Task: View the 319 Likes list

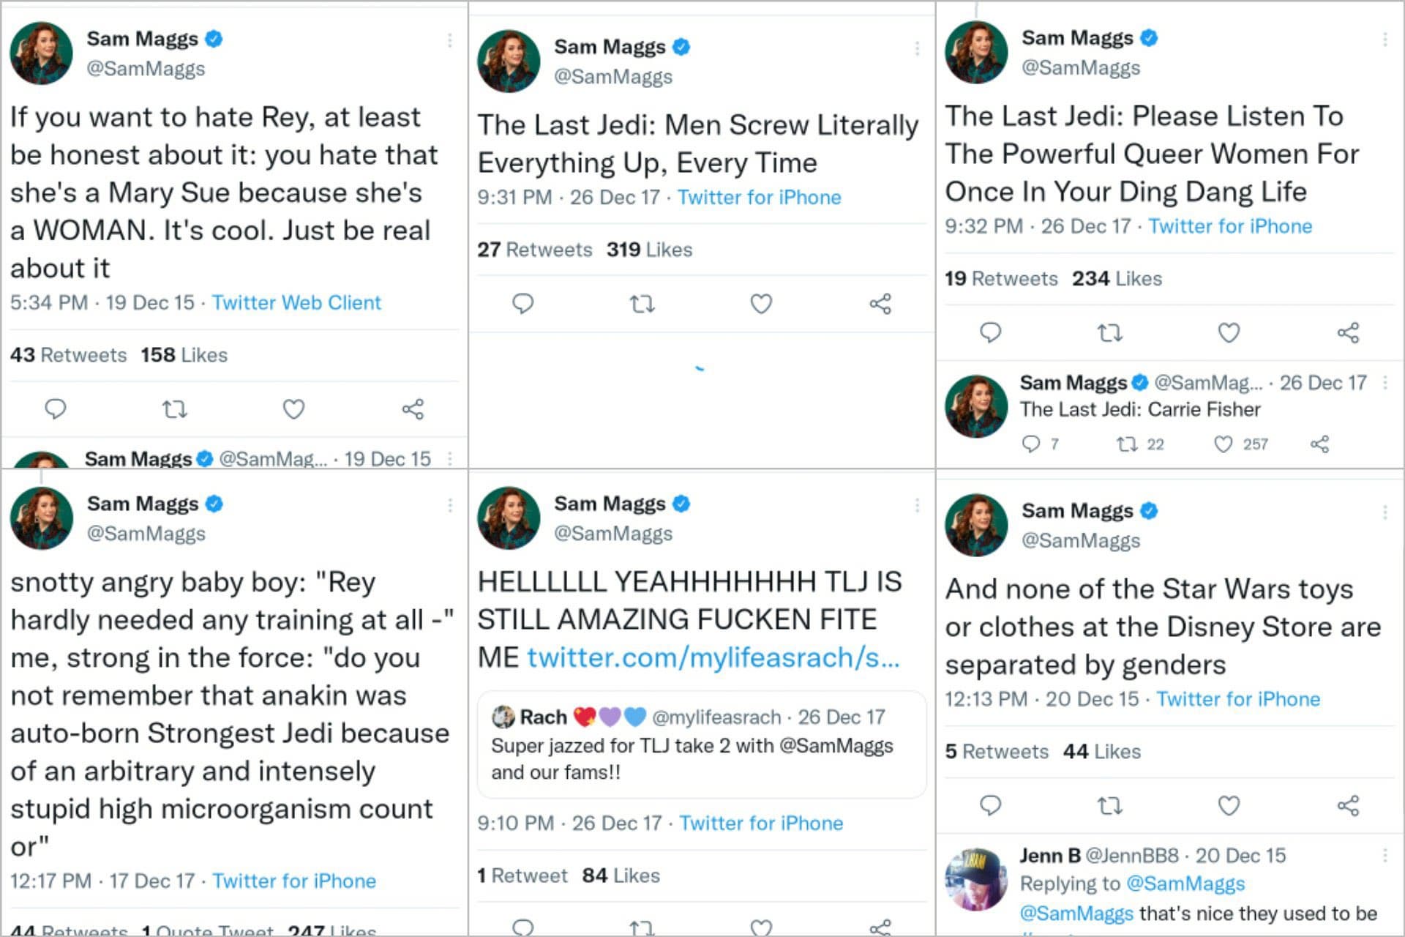Action: coord(649,250)
